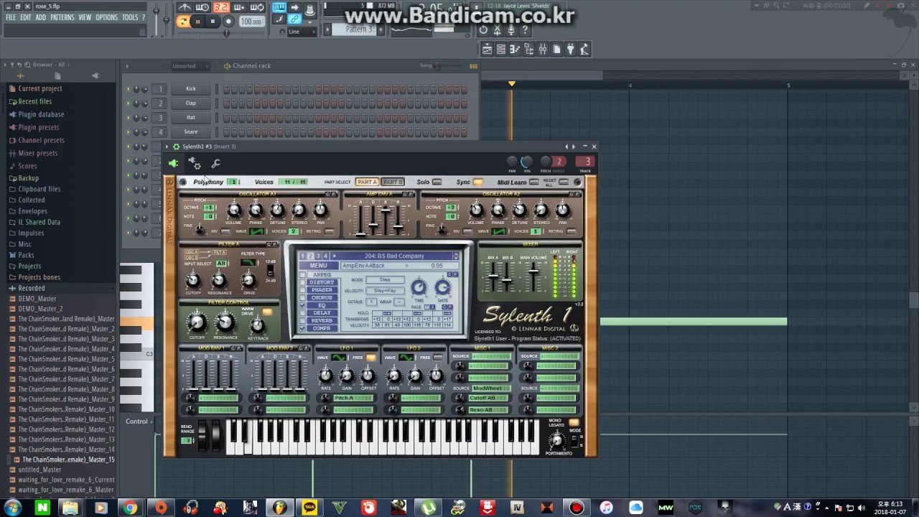
Task: Open the piano roll view icon
Action: (515, 49)
